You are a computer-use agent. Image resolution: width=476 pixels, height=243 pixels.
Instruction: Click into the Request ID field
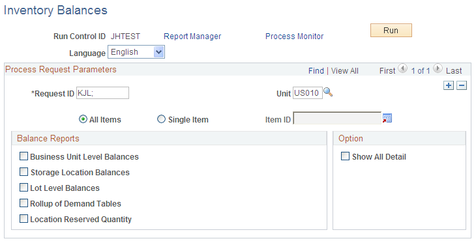coord(102,93)
